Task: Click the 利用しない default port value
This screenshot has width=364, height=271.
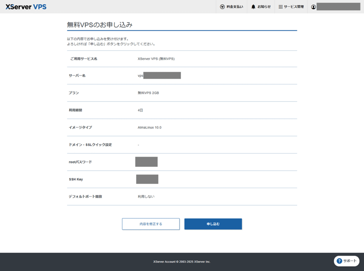Action: 146,197
